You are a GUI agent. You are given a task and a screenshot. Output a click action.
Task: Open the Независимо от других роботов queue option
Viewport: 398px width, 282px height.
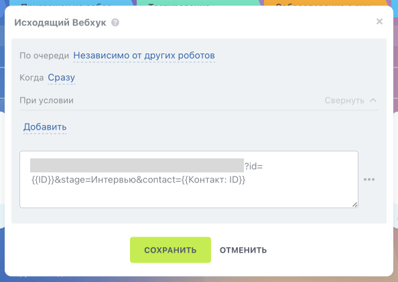[x=144, y=55]
